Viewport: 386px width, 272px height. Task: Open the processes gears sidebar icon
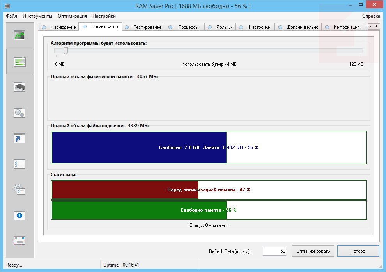19,113
